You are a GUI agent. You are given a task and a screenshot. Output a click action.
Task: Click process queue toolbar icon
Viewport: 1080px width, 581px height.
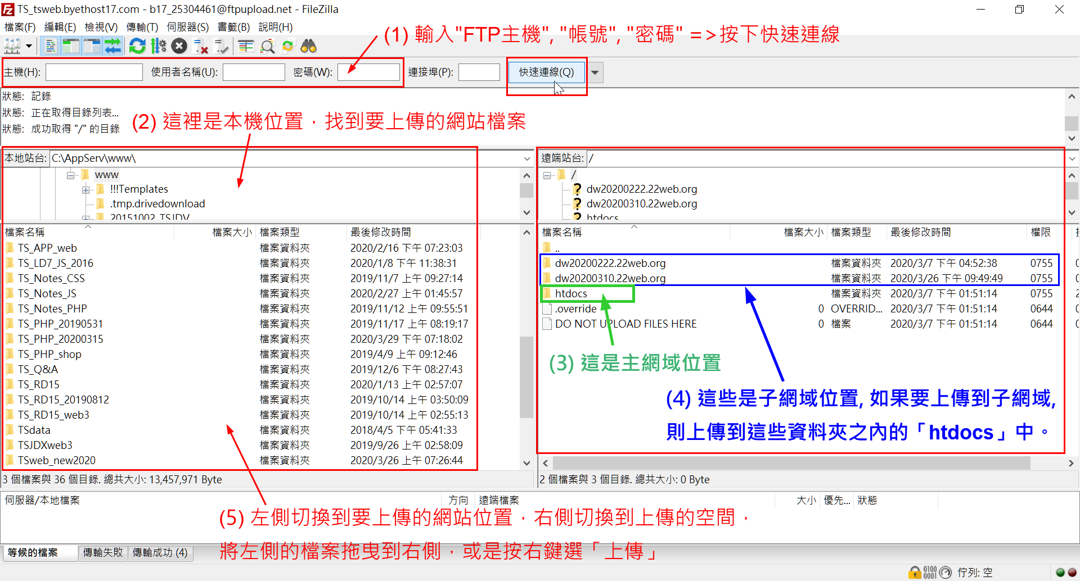click(159, 46)
